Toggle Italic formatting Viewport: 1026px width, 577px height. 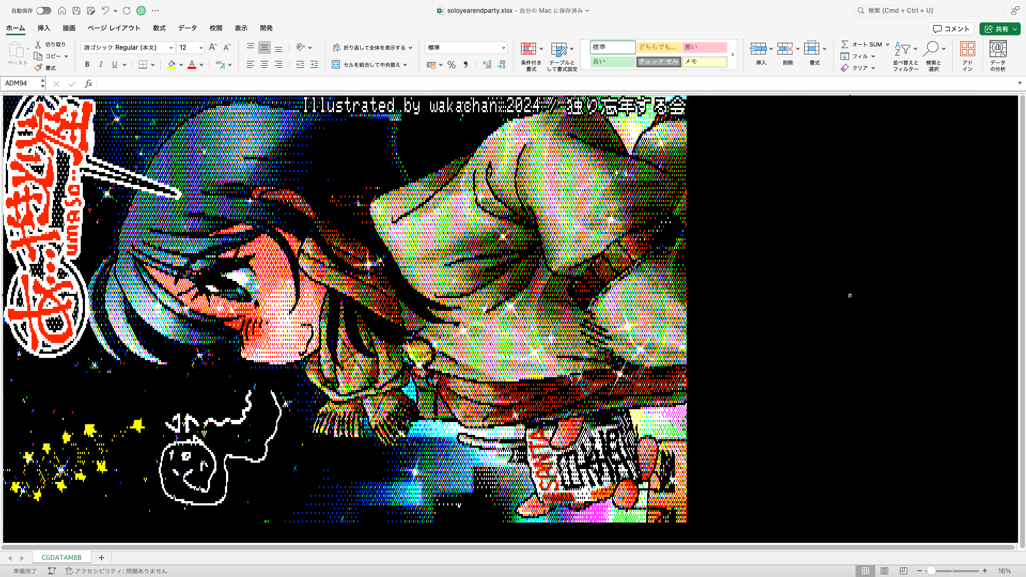coord(101,65)
